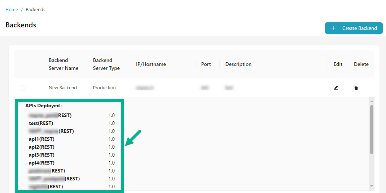The image size is (386, 193).
Task: Click the Backend Server Name column header
Action: tap(63, 64)
